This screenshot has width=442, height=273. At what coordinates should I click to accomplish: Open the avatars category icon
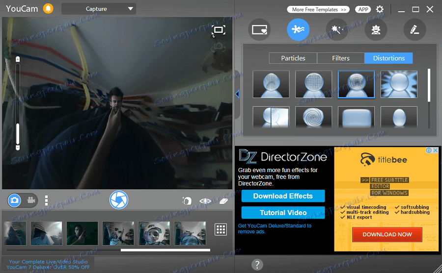click(x=376, y=29)
